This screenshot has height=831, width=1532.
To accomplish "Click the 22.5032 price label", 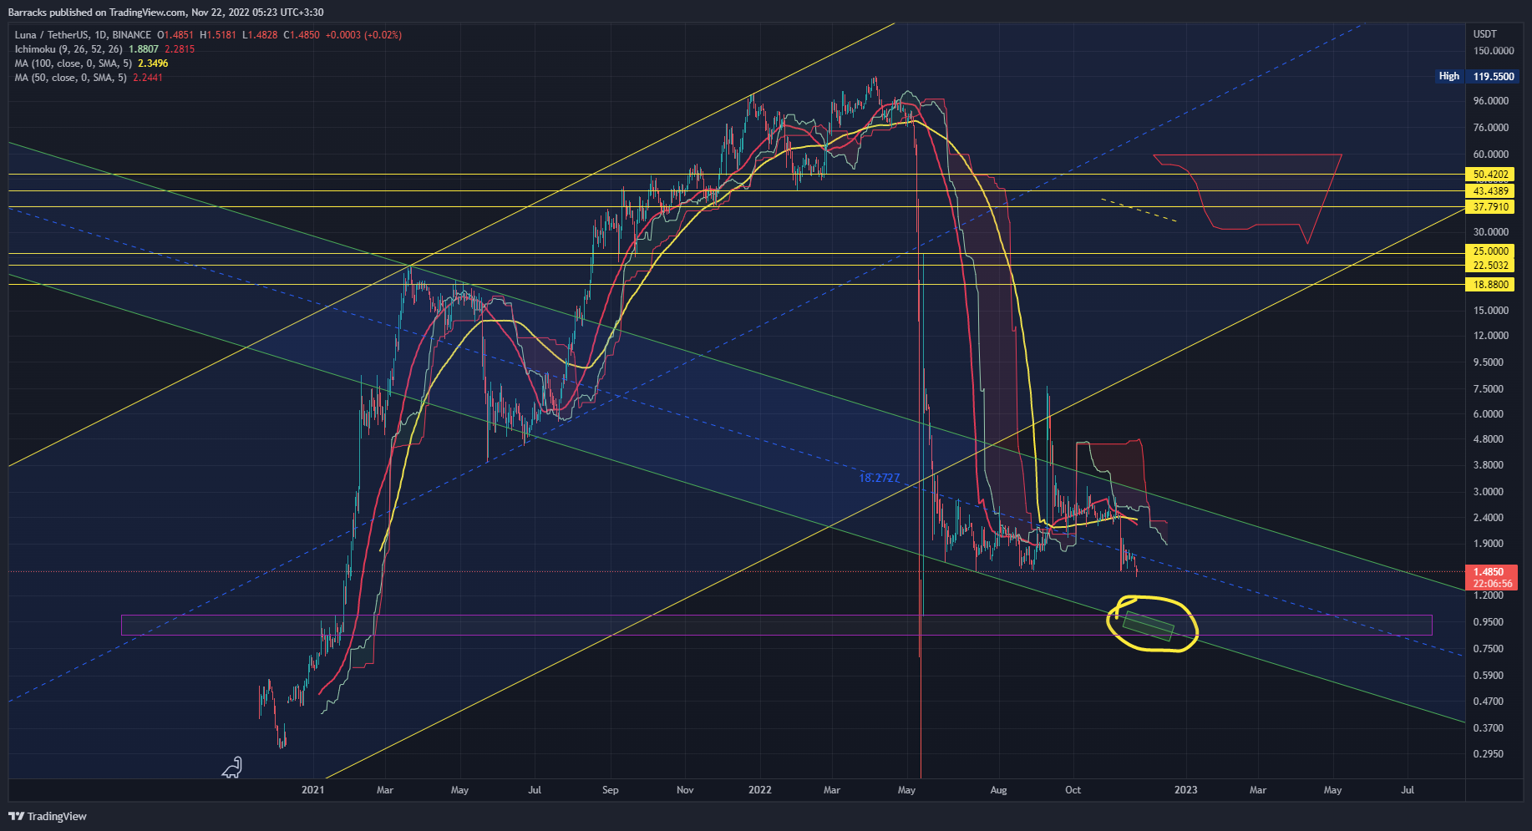I will point(1490,266).
